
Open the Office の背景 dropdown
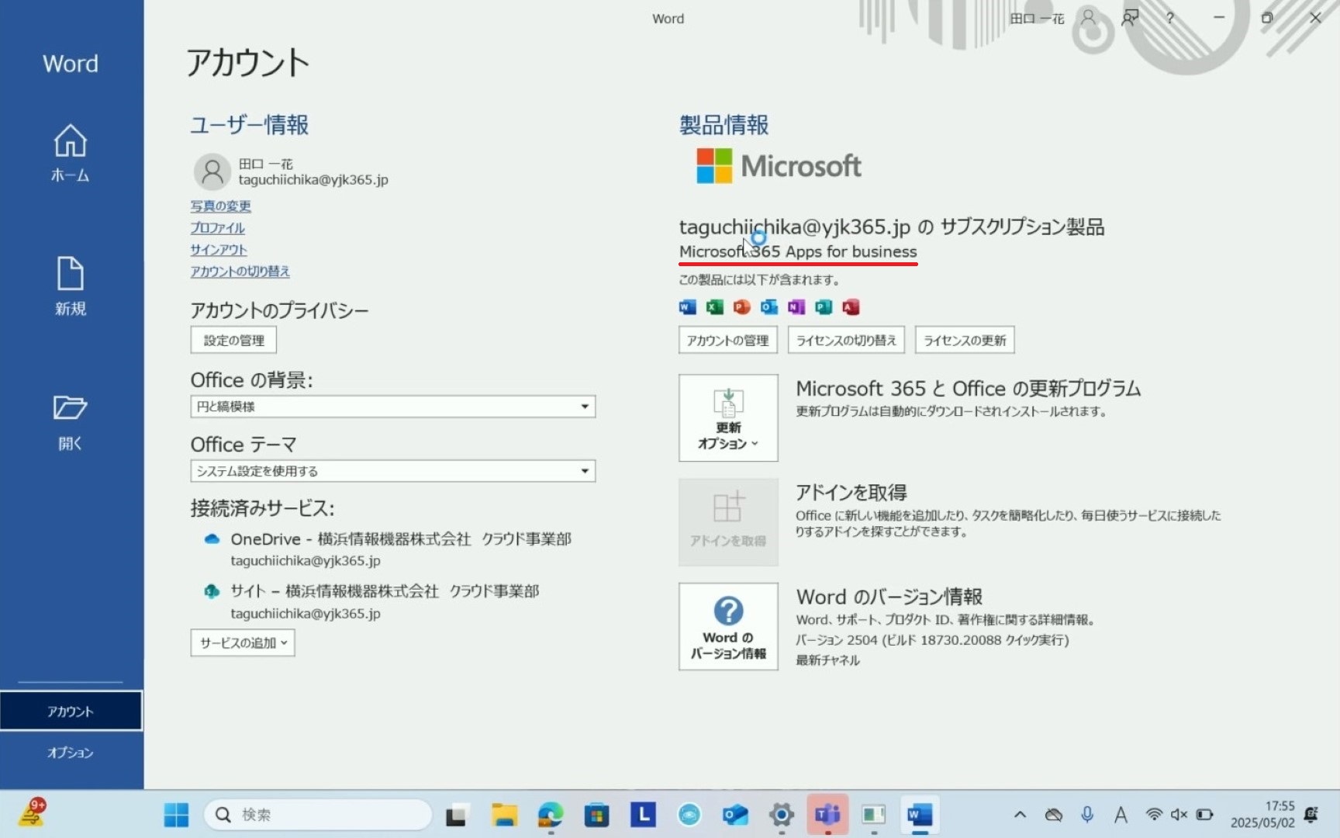[x=393, y=407]
